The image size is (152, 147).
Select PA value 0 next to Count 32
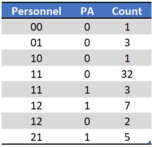[87, 74]
